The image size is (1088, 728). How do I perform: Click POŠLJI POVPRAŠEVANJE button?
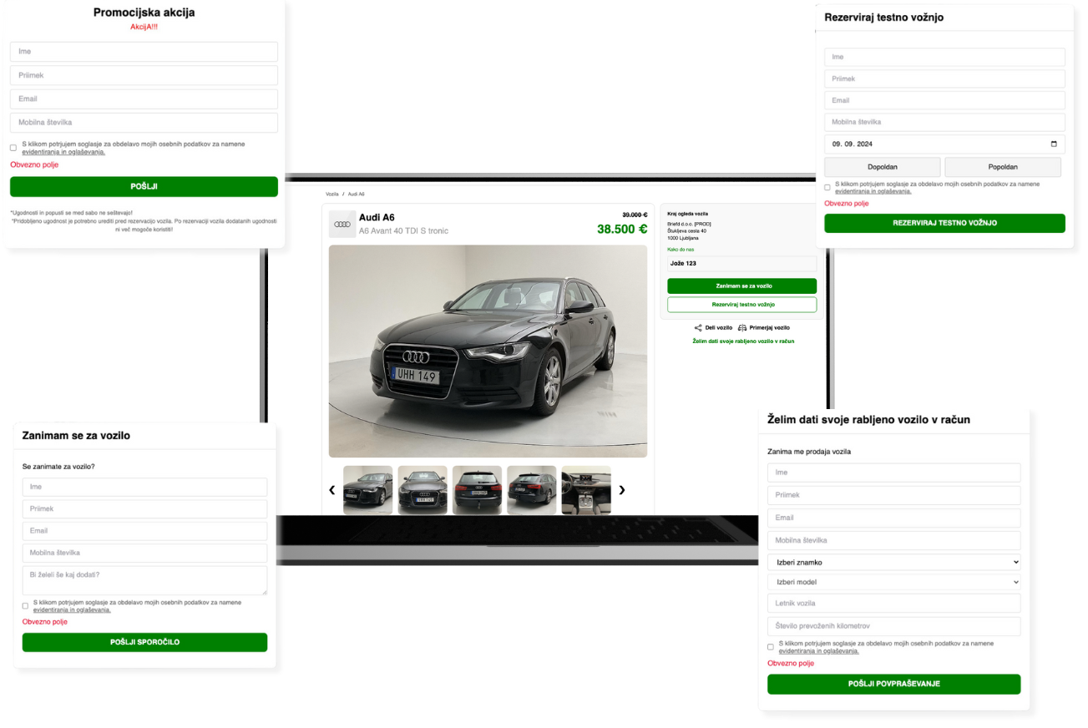click(893, 684)
